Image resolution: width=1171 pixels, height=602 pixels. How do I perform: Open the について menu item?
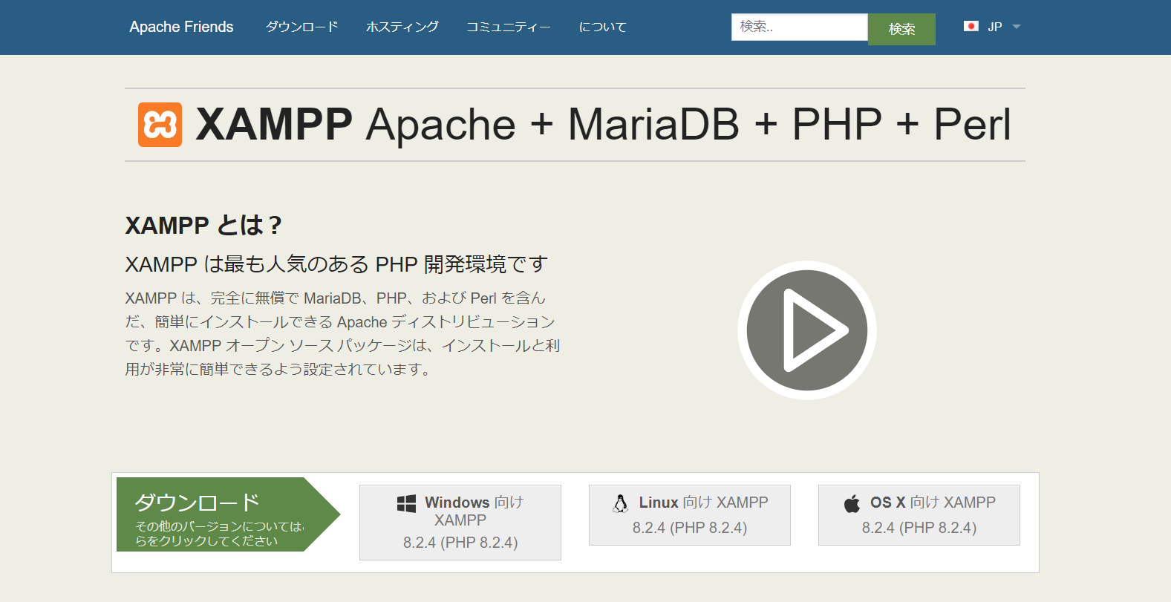point(602,27)
